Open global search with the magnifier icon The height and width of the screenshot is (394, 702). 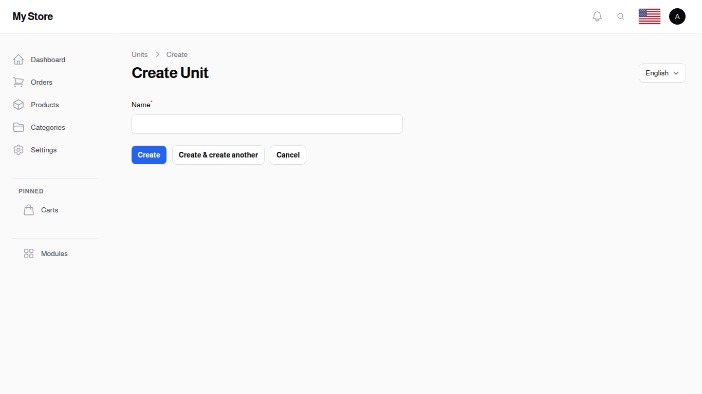[621, 16]
